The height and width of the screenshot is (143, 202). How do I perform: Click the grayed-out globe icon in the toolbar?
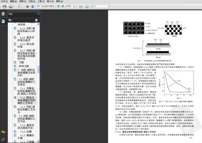tap(20, 6)
